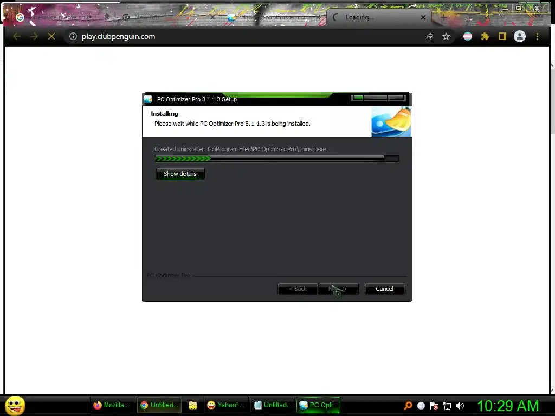Switch to Untitled Chrome taskbar item
The image size is (555, 416).
click(x=159, y=405)
